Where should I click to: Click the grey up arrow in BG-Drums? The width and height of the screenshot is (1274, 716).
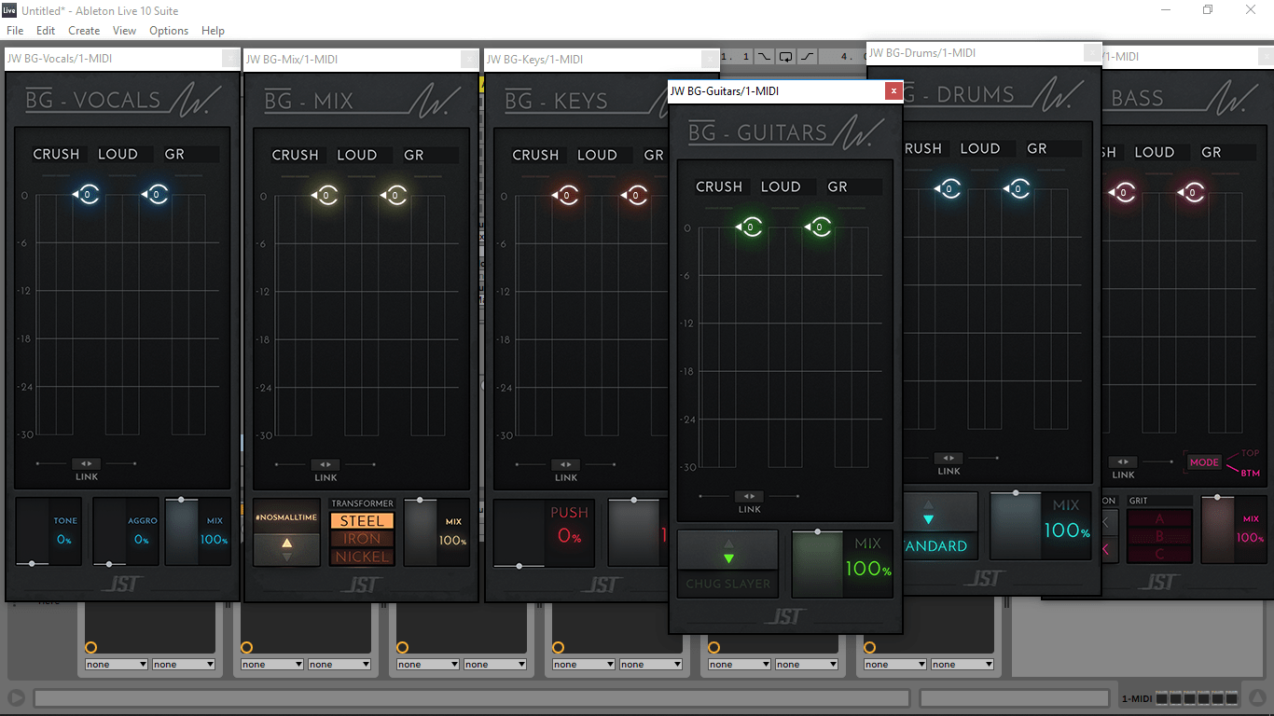point(928,504)
